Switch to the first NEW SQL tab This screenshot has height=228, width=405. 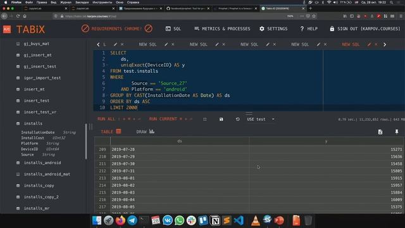pos(147,44)
